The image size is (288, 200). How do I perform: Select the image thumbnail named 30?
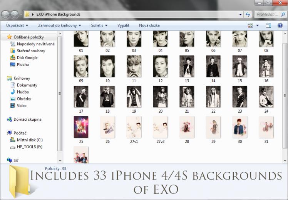pos(240,127)
